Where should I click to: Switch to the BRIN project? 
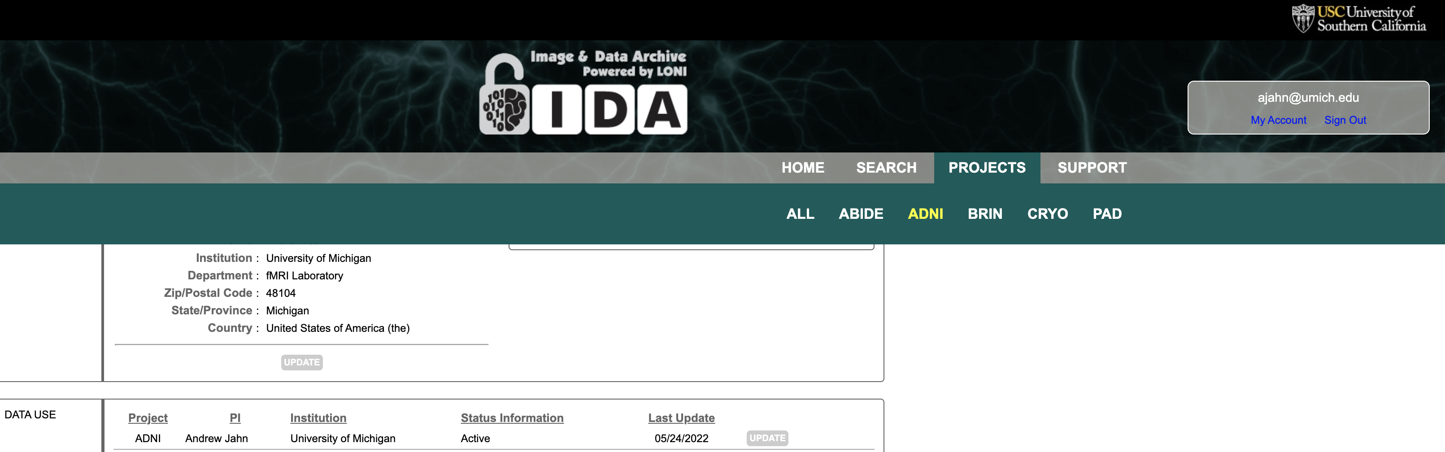985,213
